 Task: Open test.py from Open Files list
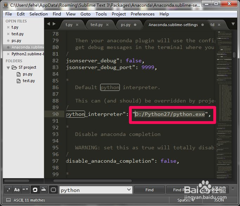click(18, 34)
